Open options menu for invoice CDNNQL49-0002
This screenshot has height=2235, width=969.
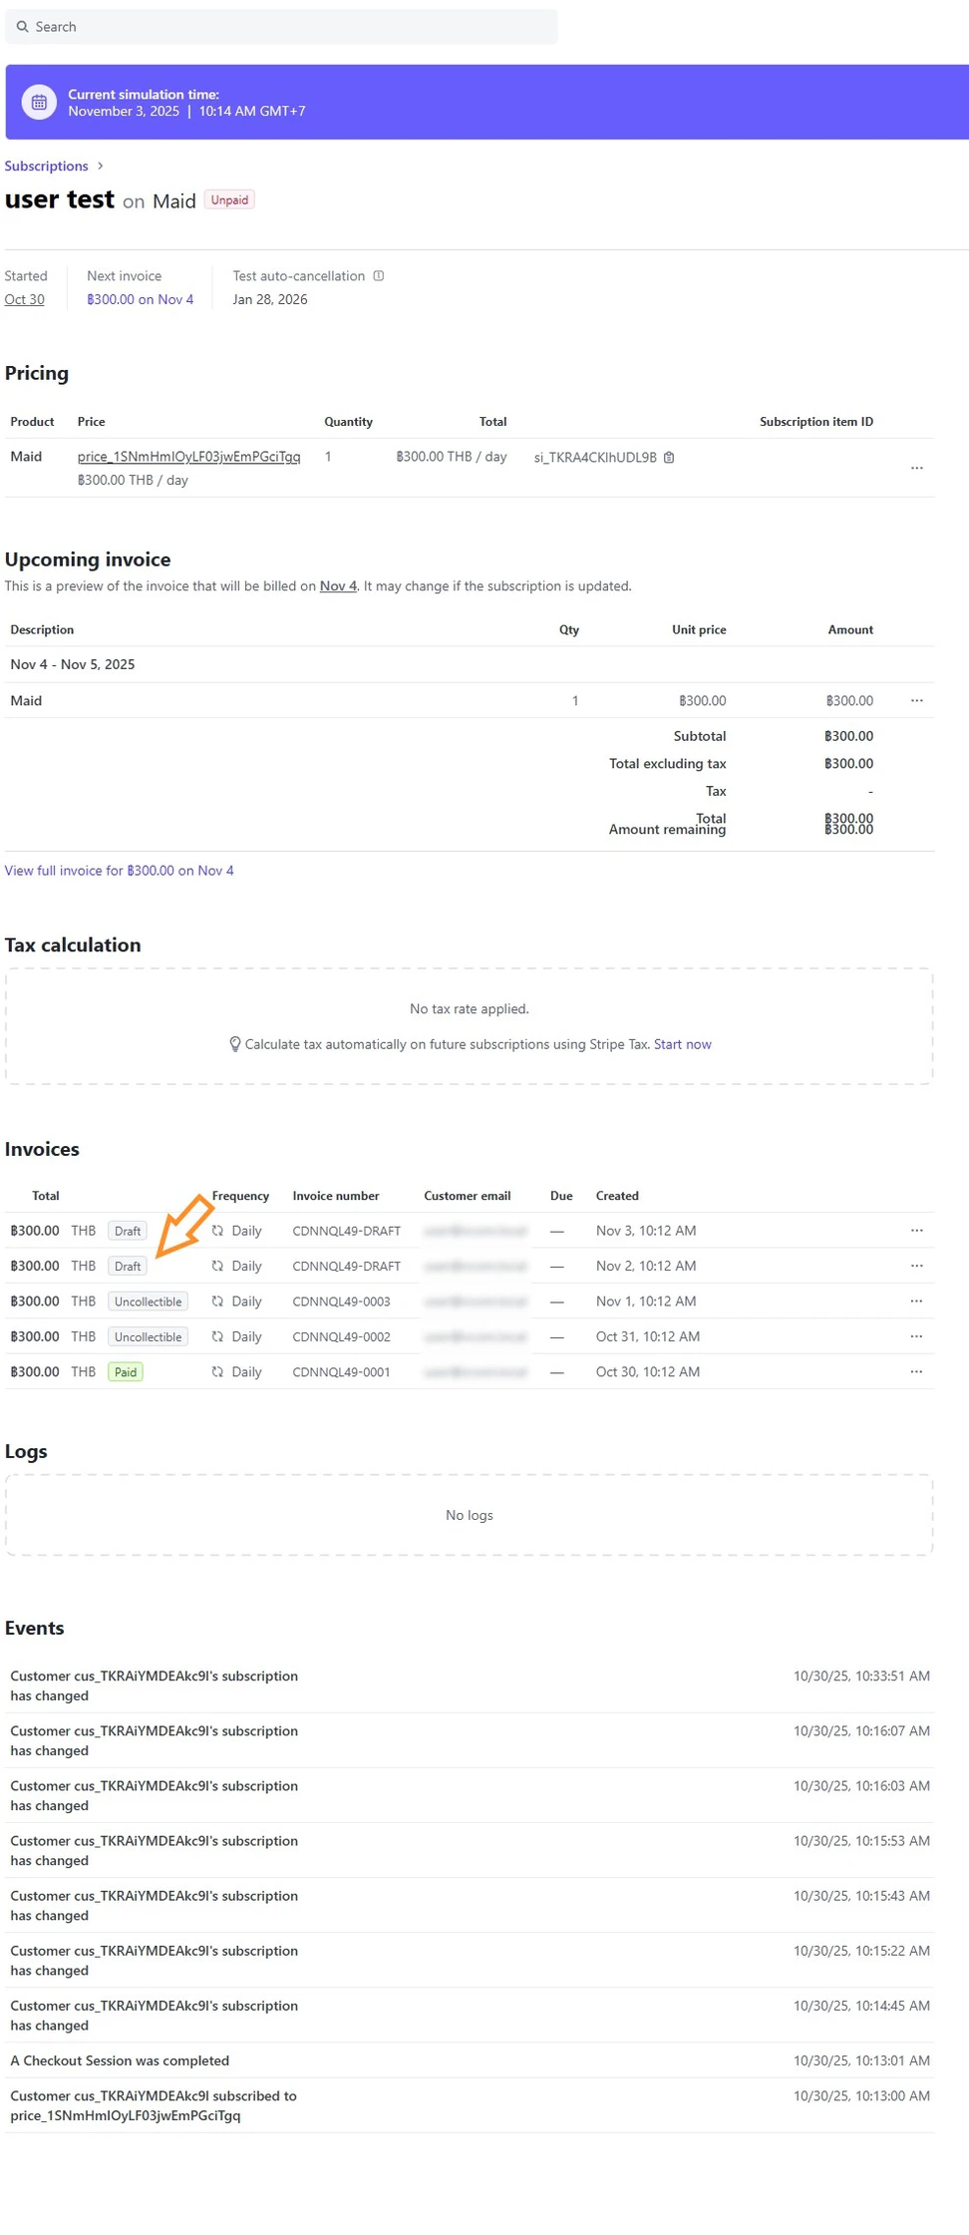click(x=916, y=1336)
